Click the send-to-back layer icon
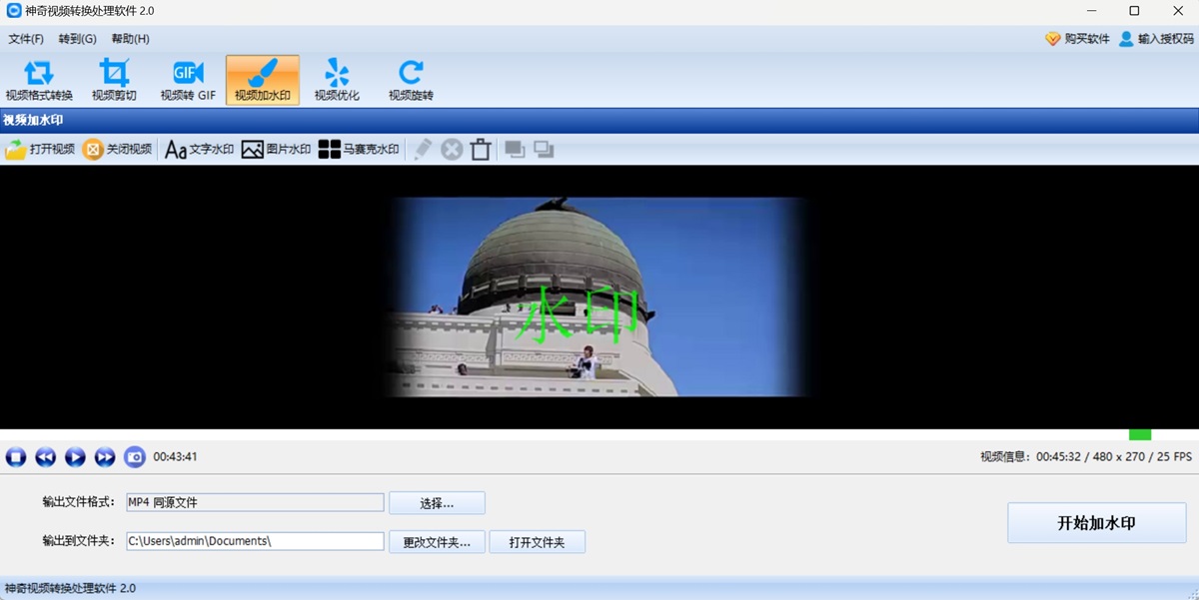 (544, 150)
